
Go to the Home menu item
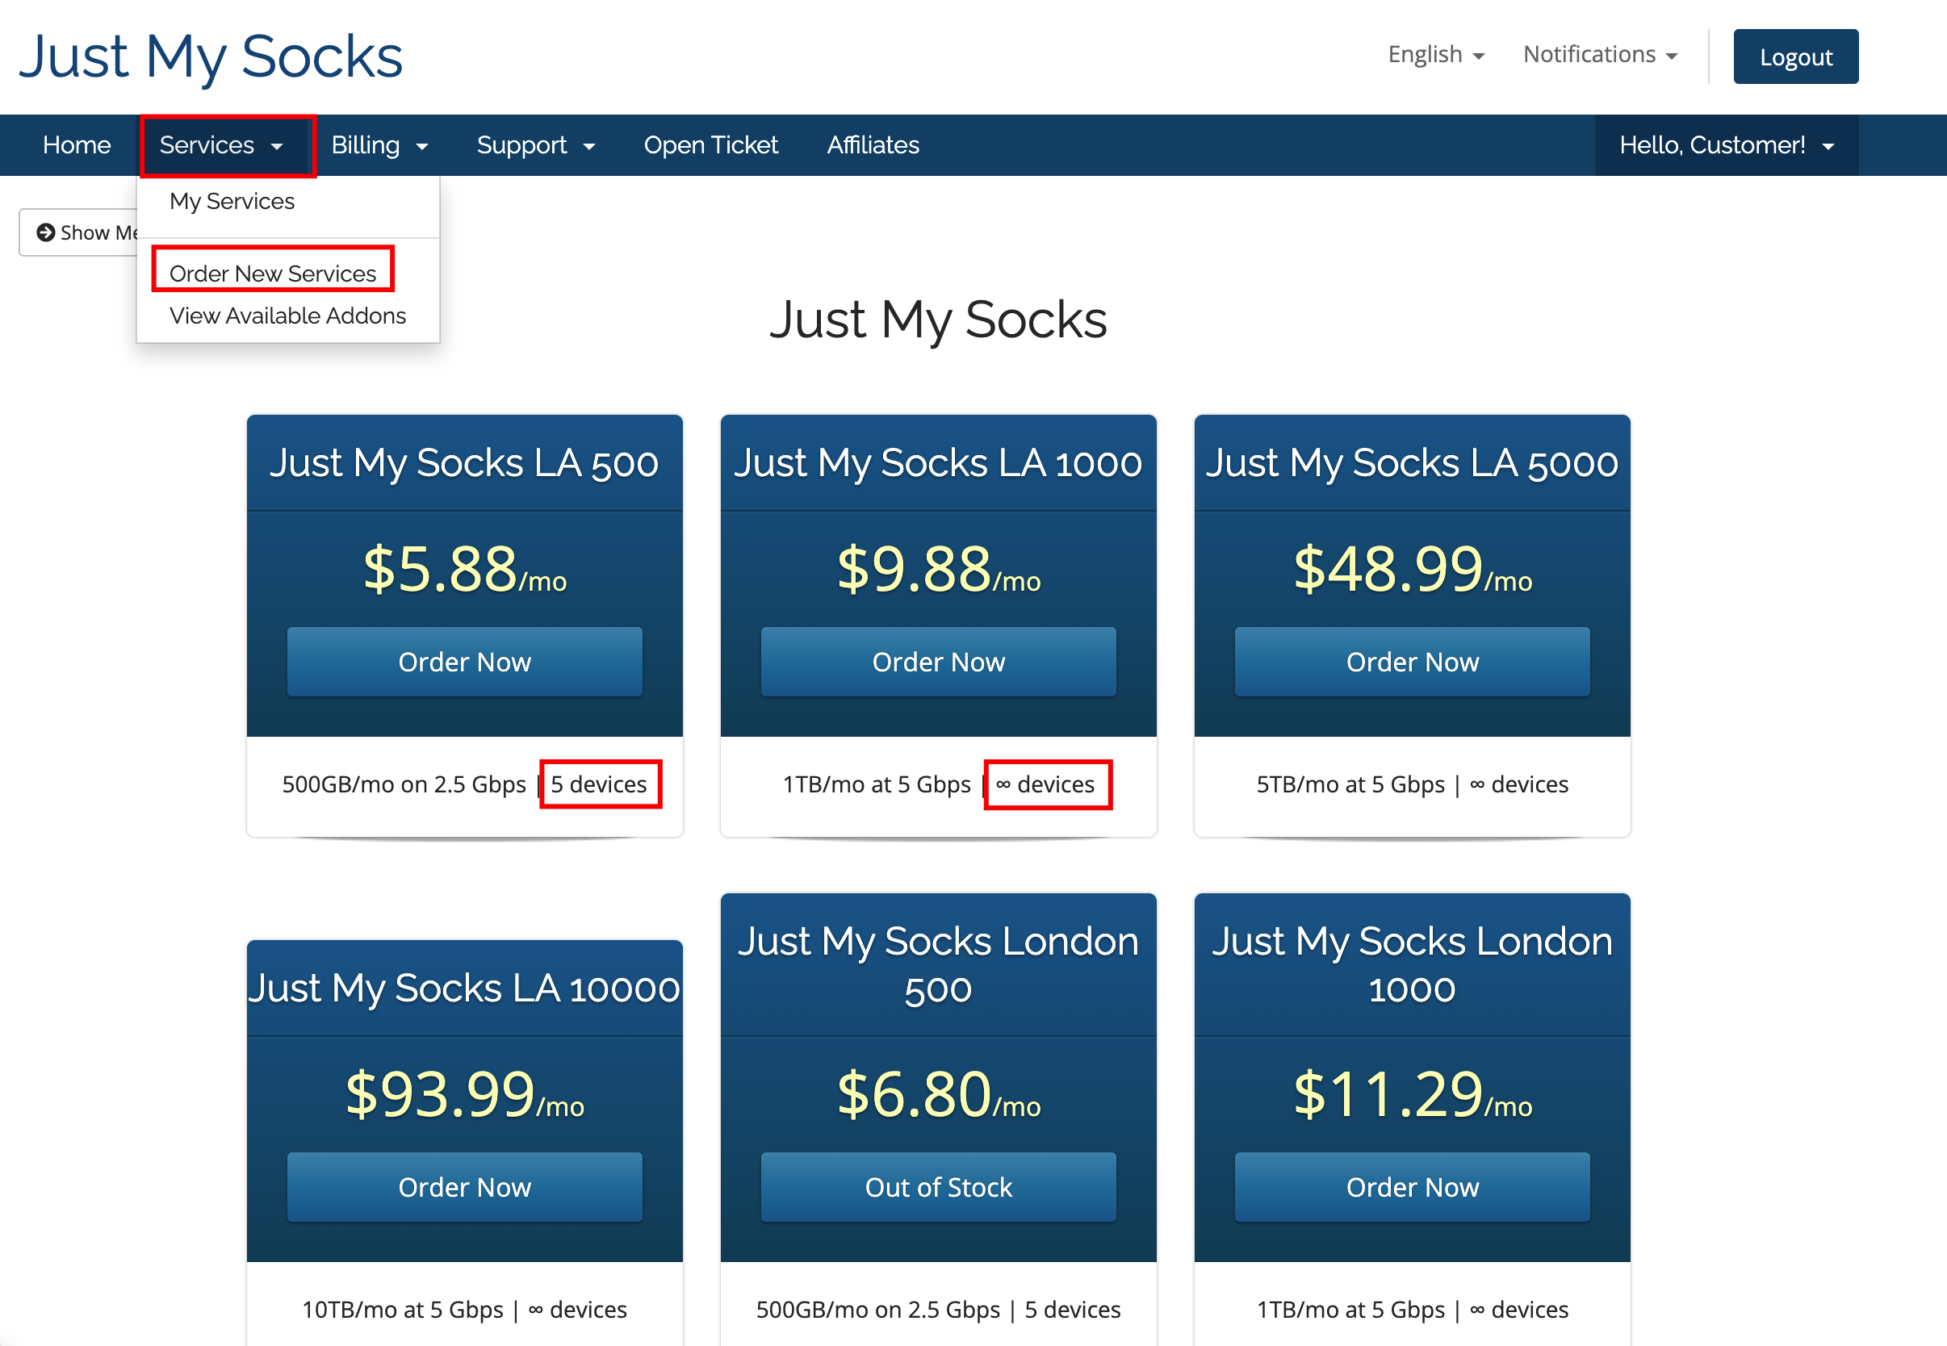(77, 145)
